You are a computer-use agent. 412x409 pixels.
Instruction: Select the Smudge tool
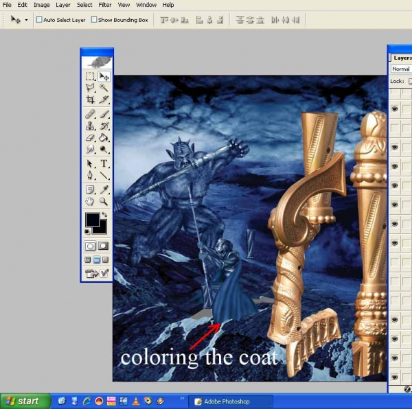(x=90, y=149)
